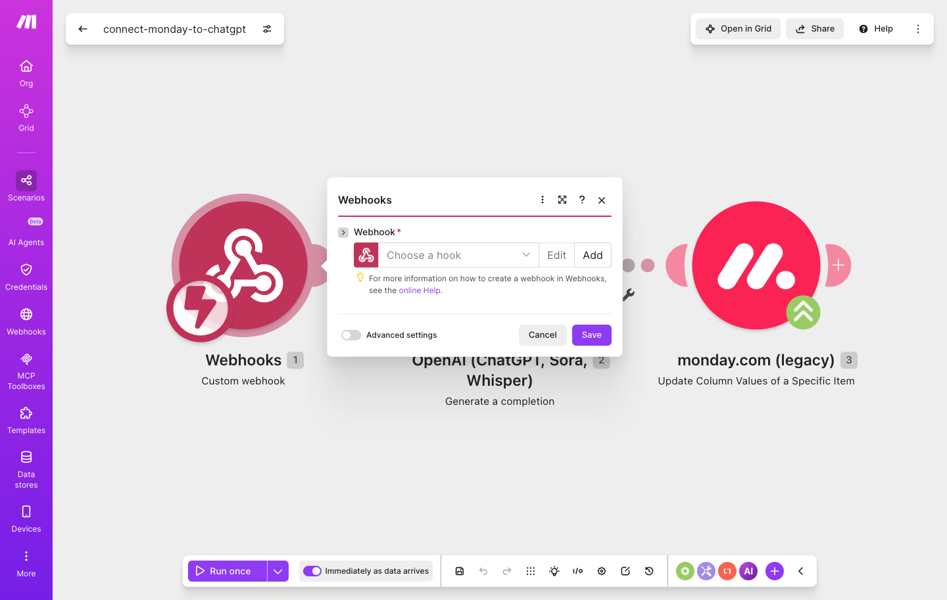The width and height of the screenshot is (947, 600).
Task: Go back with the arrow beside scenario name
Action: 83,29
